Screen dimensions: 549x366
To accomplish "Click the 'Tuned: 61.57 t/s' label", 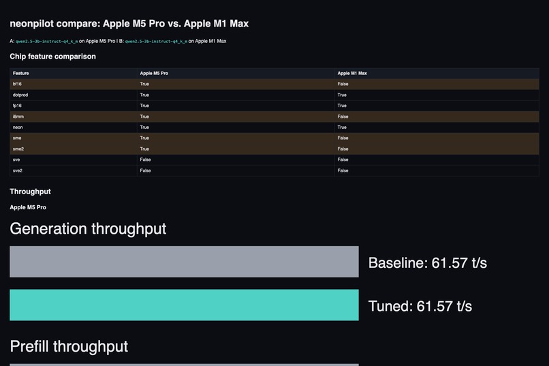I will click(420, 306).
